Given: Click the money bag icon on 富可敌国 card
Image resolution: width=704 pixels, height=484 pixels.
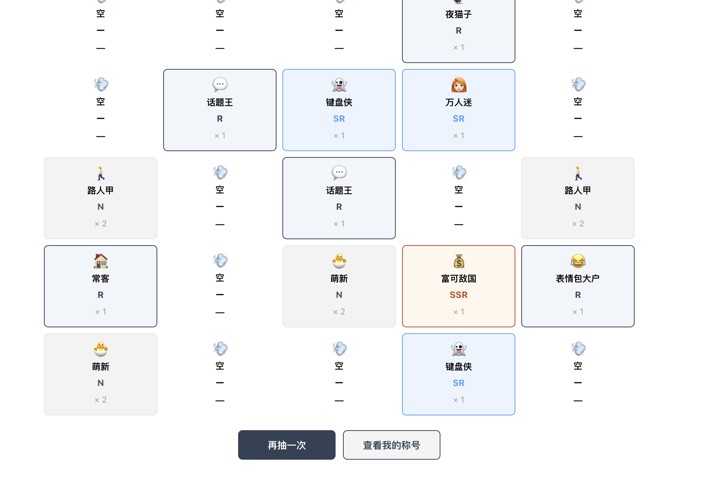Looking at the screenshot, I should point(459,261).
